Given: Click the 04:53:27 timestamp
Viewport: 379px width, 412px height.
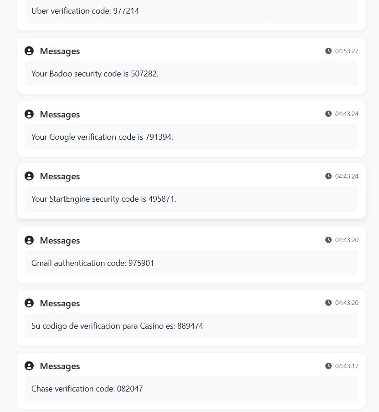Looking at the screenshot, I should coord(347,51).
